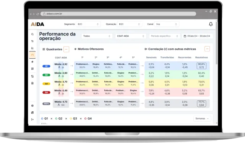
Task: Click the Média: 4,92 cell
Action: tap(61, 66)
